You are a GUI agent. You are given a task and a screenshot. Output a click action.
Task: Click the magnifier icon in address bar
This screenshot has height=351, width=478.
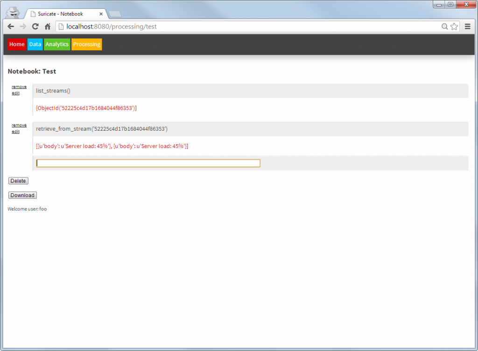(445, 27)
